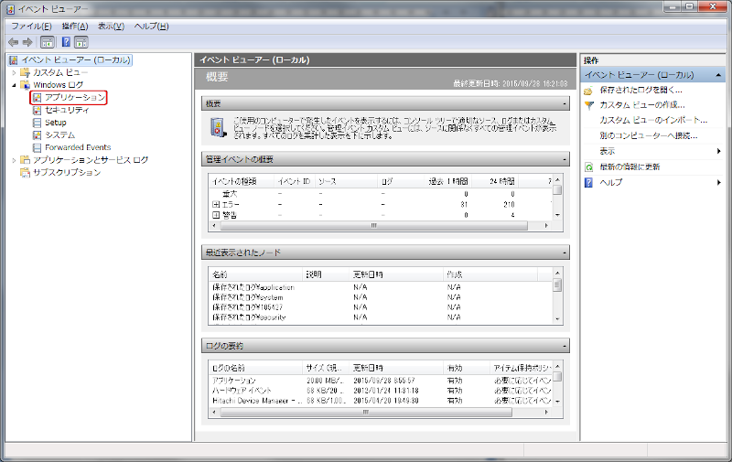Screen dimensions: 732x462
Task: Open the 表示 submenu arrow in actions
Action: [x=719, y=151]
